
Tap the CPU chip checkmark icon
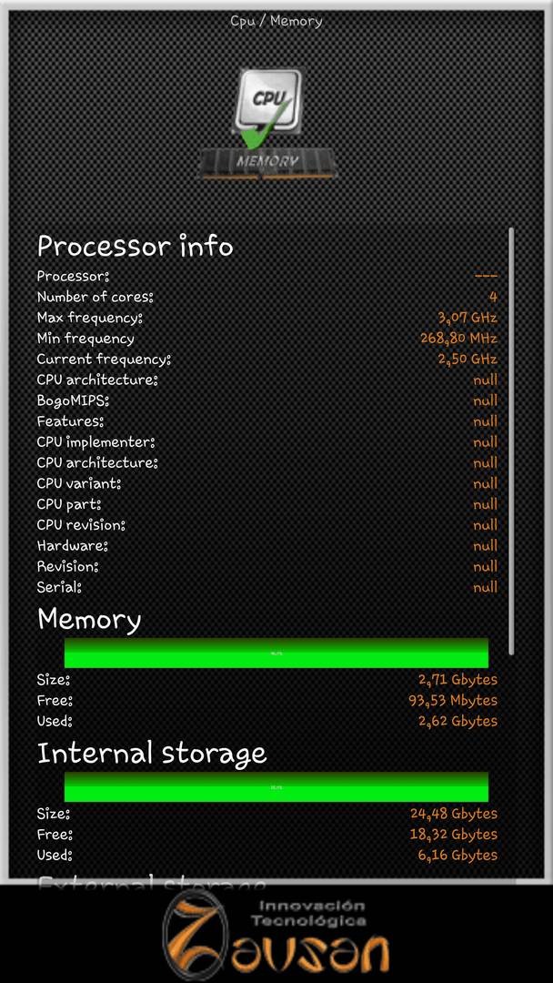268,107
